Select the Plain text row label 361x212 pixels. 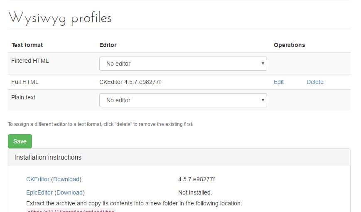point(23,97)
